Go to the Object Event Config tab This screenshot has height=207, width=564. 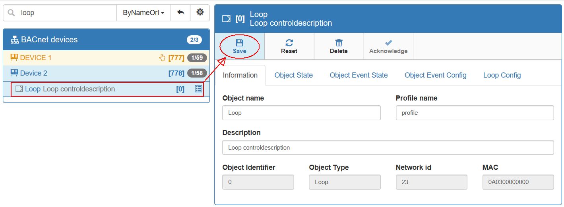435,75
